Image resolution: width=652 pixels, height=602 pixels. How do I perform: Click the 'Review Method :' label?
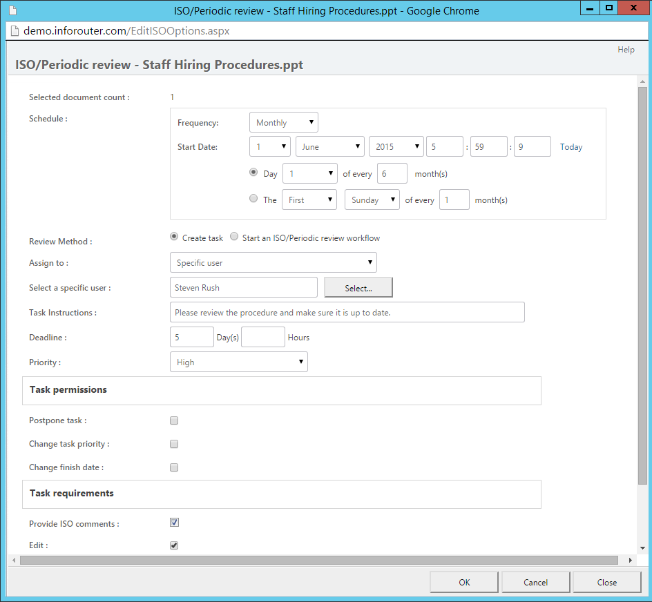coord(61,242)
